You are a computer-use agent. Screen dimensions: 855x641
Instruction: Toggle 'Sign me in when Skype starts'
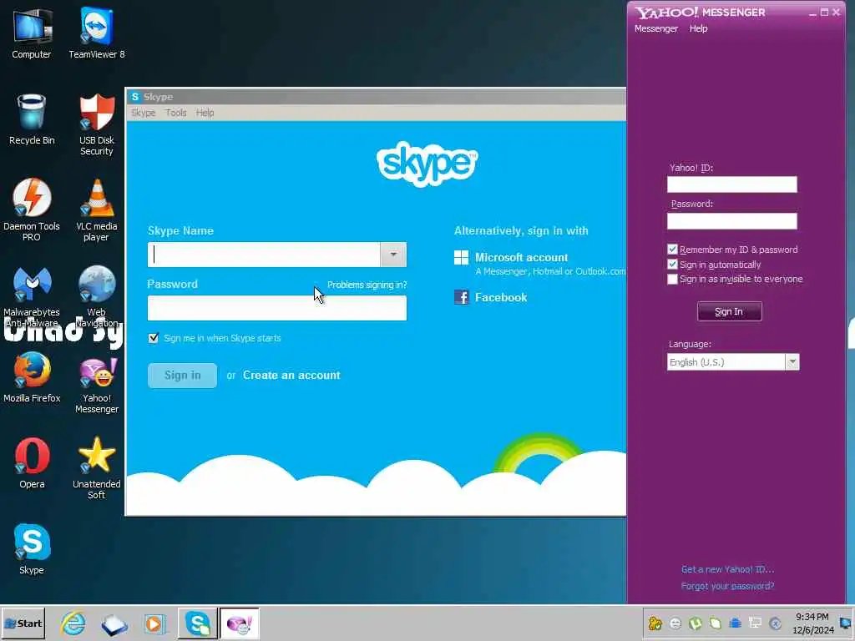pos(154,338)
